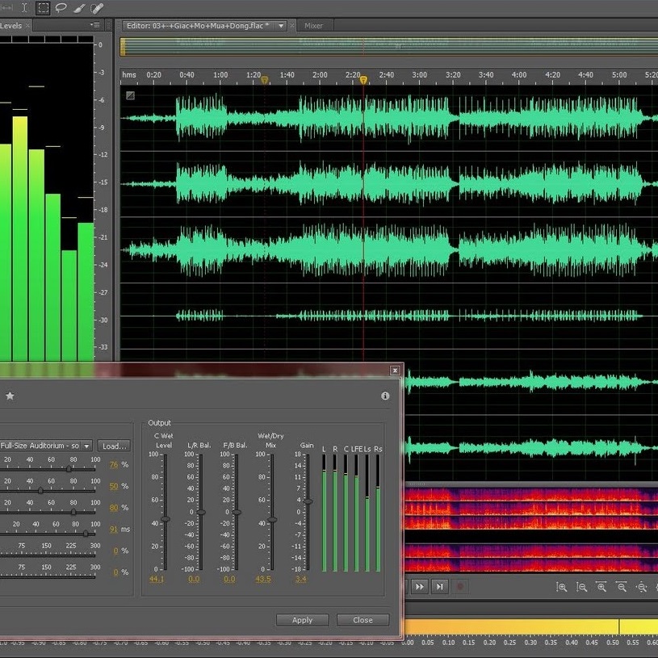Click the lower spectral frequency display
Image resolution: width=658 pixels, height=658 pixels.
tap(530, 557)
